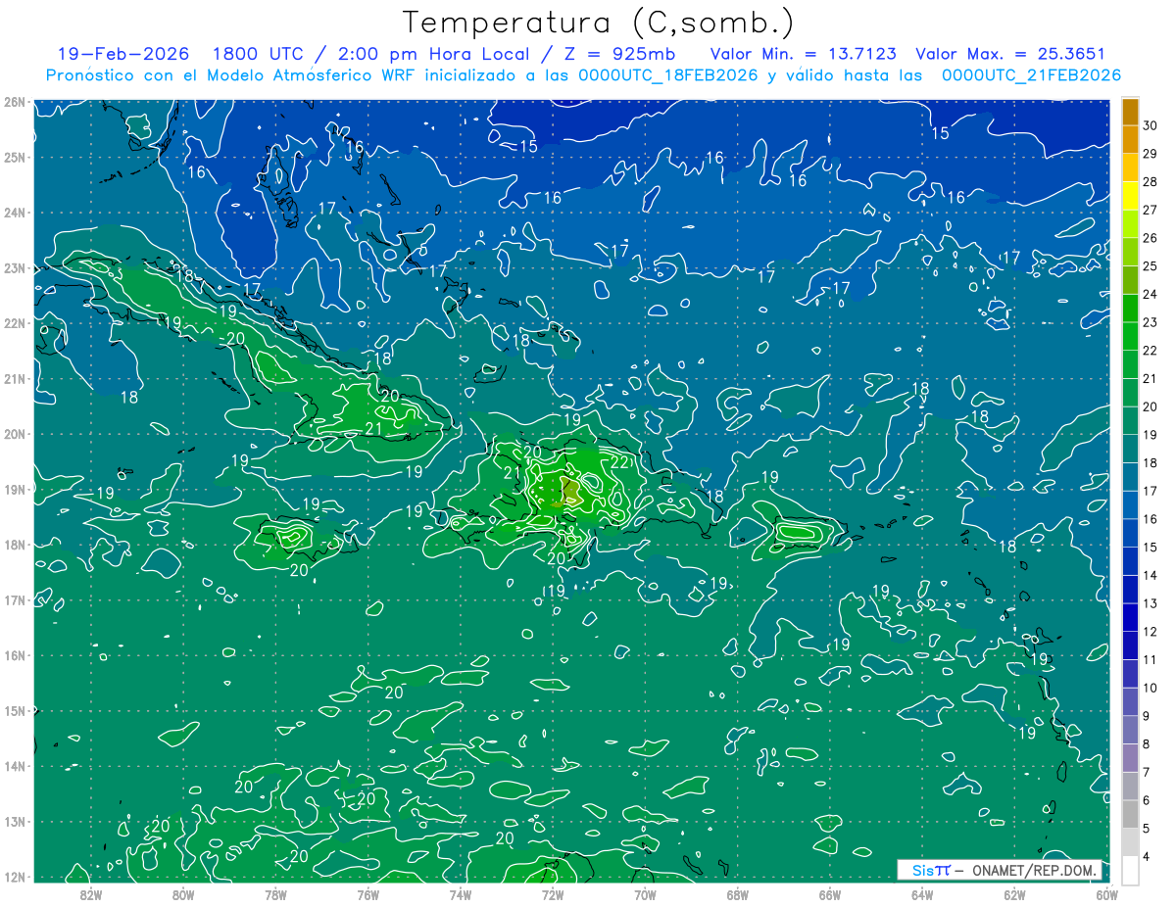Click the '62W' longitude axis label

click(1015, 894)
